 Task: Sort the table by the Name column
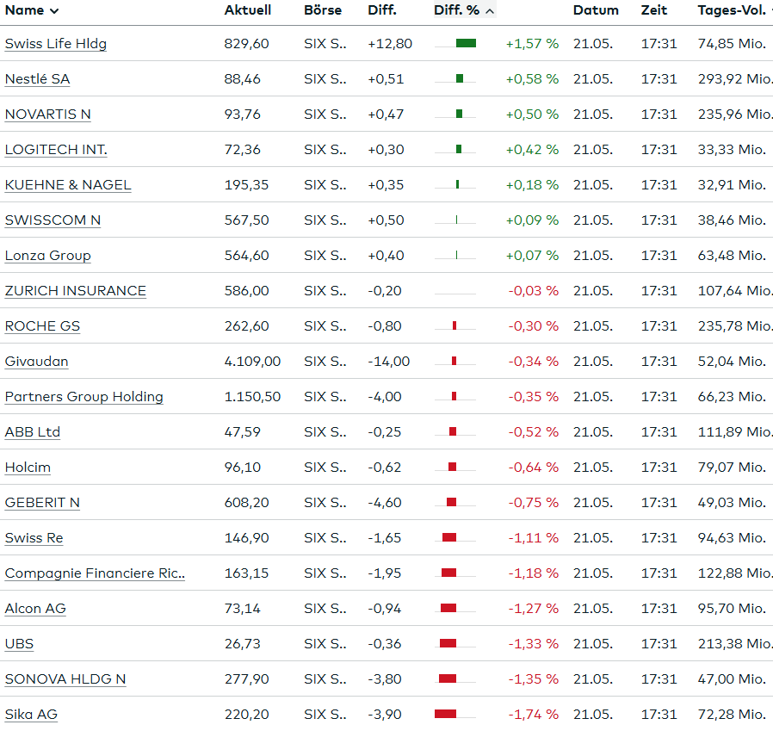(x=32, y=10)
